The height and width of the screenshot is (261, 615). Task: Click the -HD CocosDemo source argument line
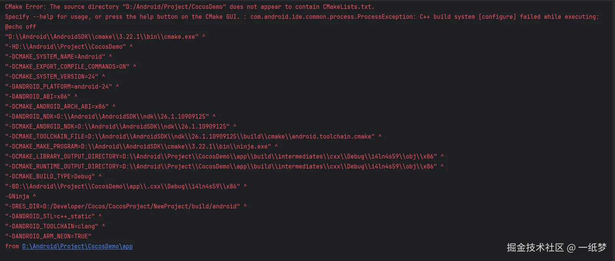click(x=65, y=47)
